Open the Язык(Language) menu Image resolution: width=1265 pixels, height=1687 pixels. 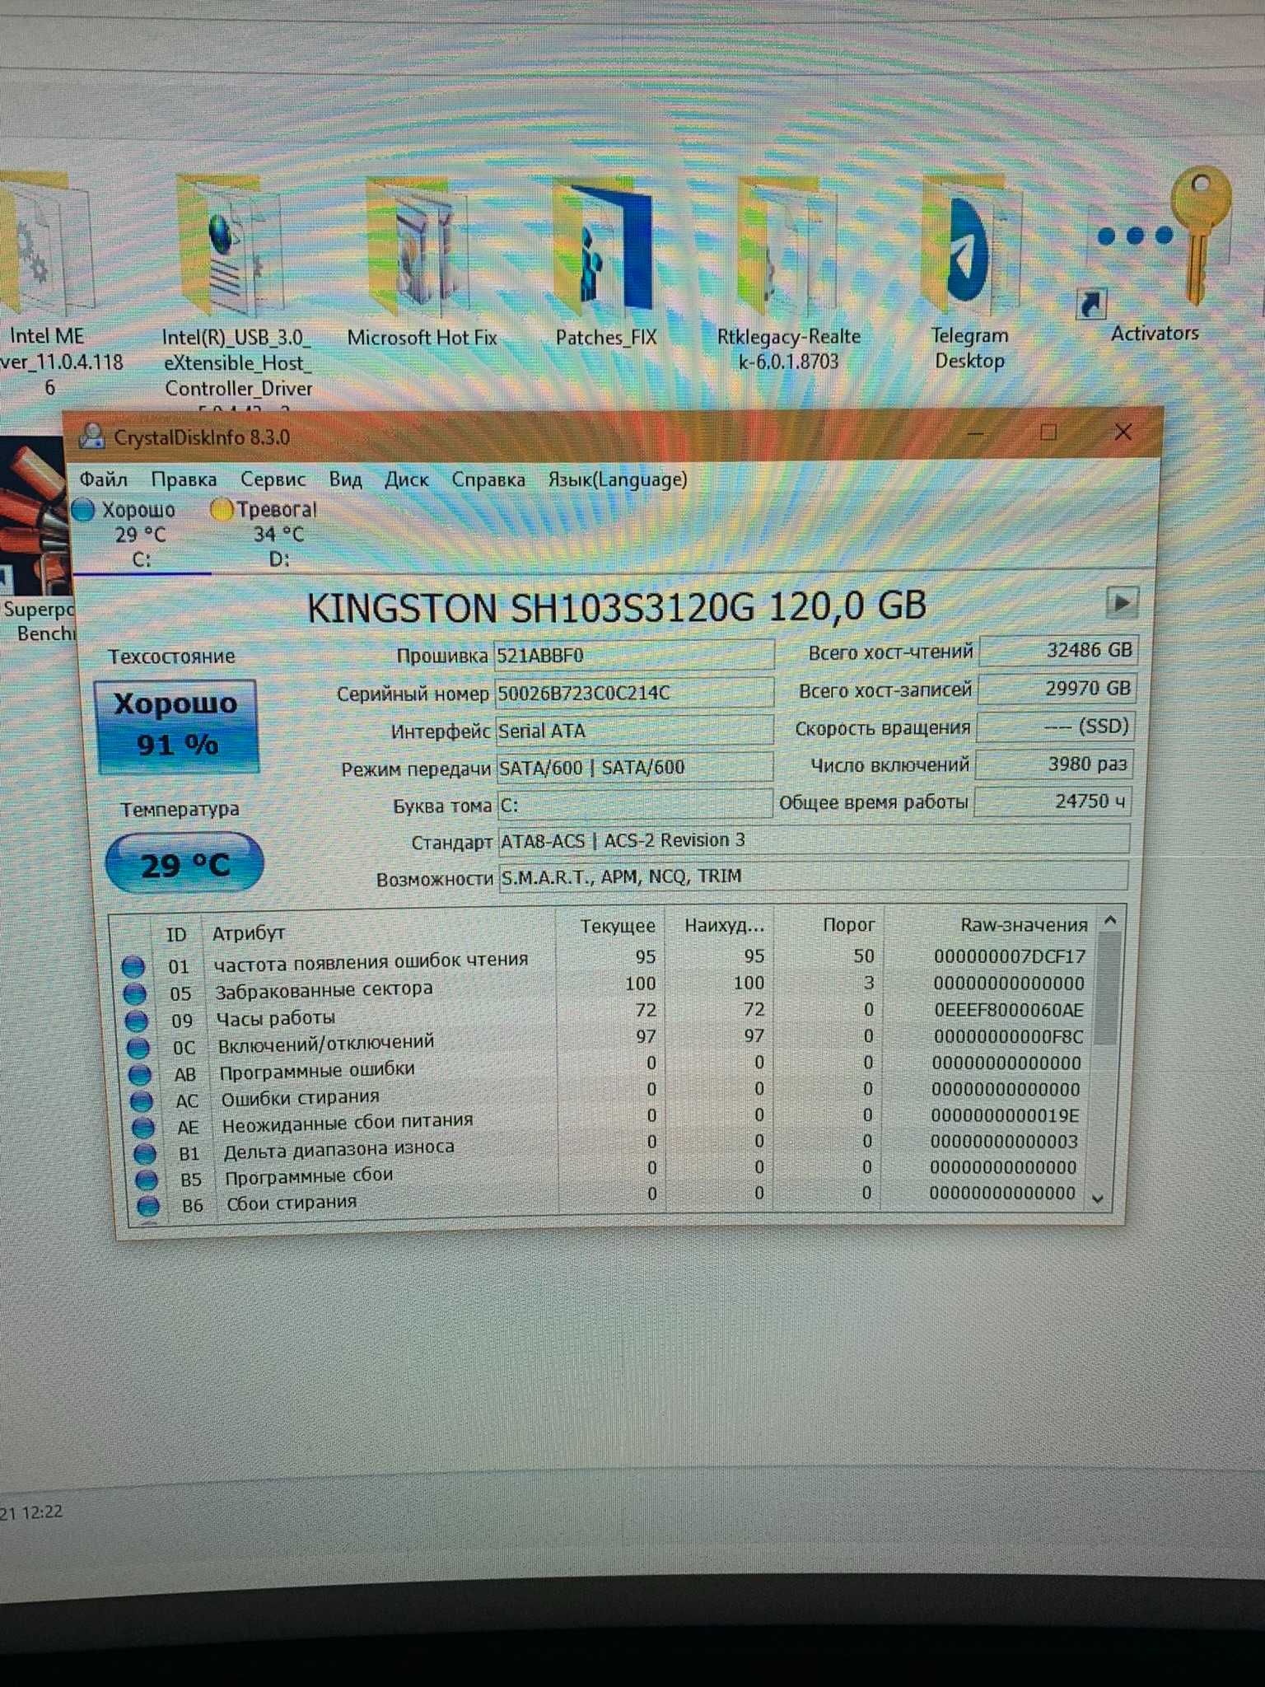(618, 479)
